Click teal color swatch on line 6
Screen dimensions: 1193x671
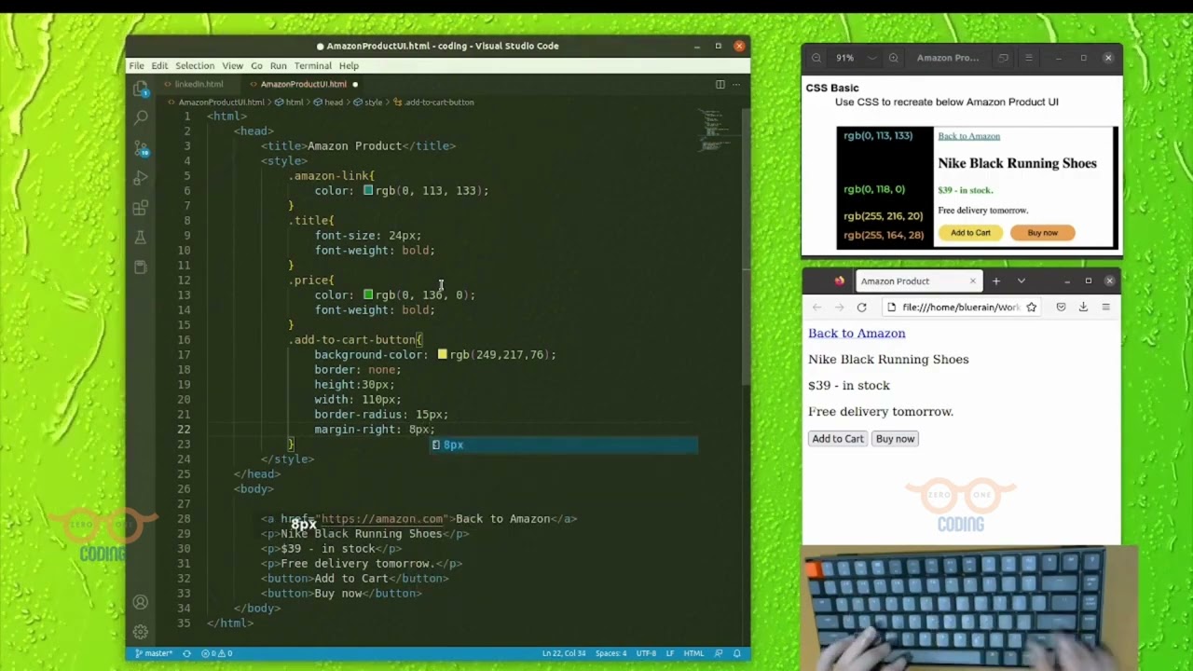(368, 190)
